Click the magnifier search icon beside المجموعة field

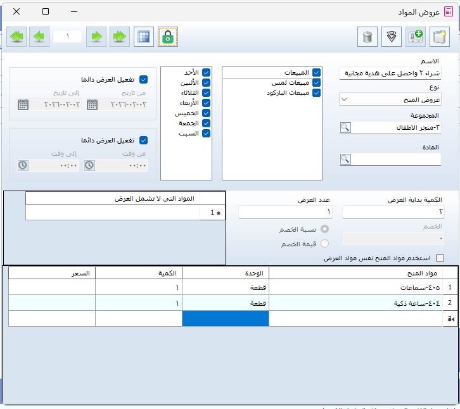tap(345, 128)
